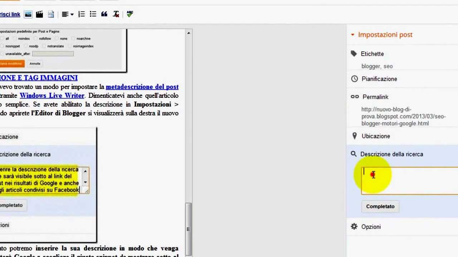Image resolution: width=458 pixels, height=257 pixels.
Task: Run the spell check icon
Action: 130,14
